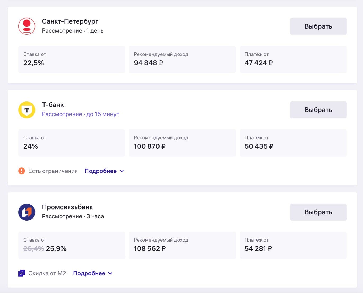Click the Санкт-Петербург bank logo
The image size is (363, 293).
27,26
